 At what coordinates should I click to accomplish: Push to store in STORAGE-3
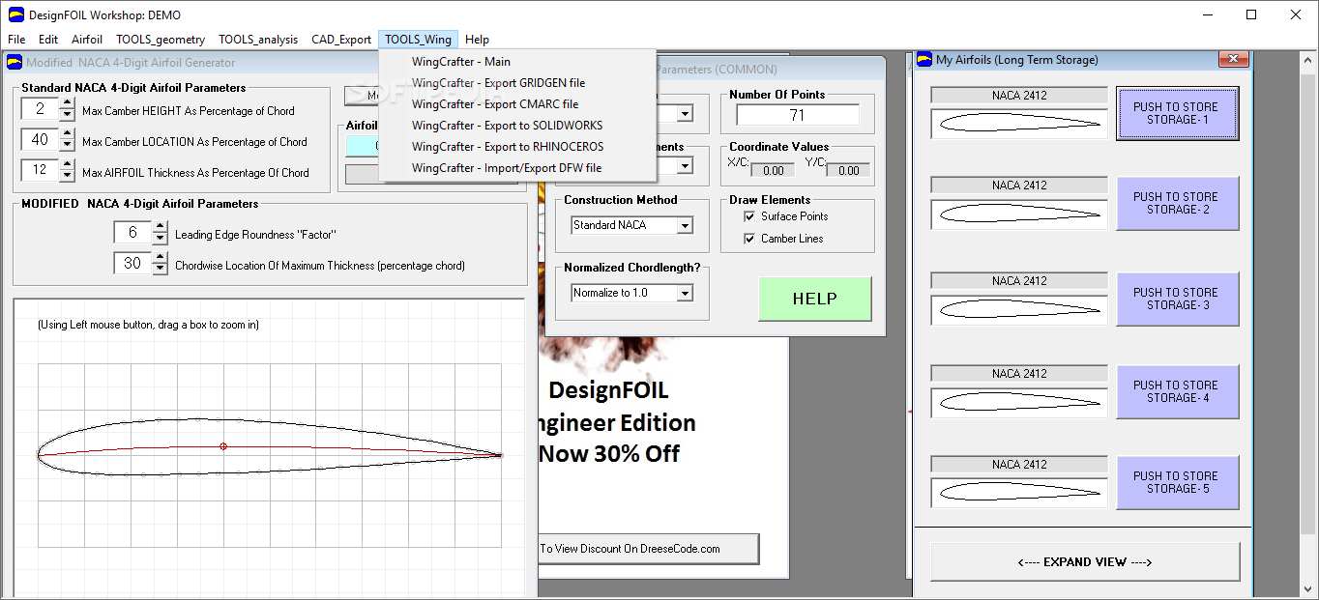(x=1177, y=299)
